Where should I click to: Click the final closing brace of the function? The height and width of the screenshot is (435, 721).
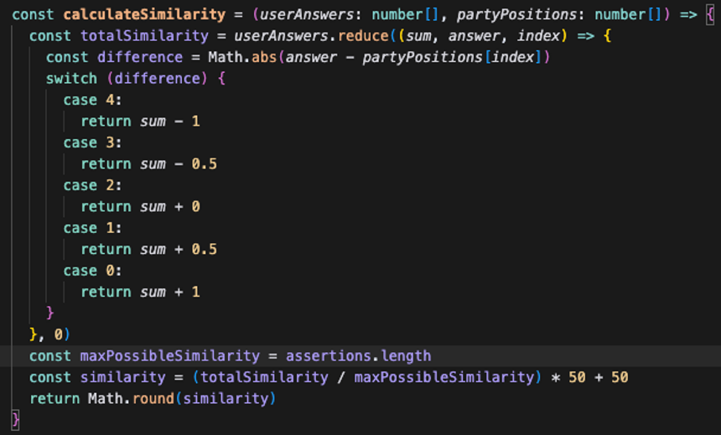pyautogui.click(x=16, y=420)
